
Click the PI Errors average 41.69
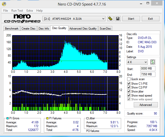pos(35,122)
